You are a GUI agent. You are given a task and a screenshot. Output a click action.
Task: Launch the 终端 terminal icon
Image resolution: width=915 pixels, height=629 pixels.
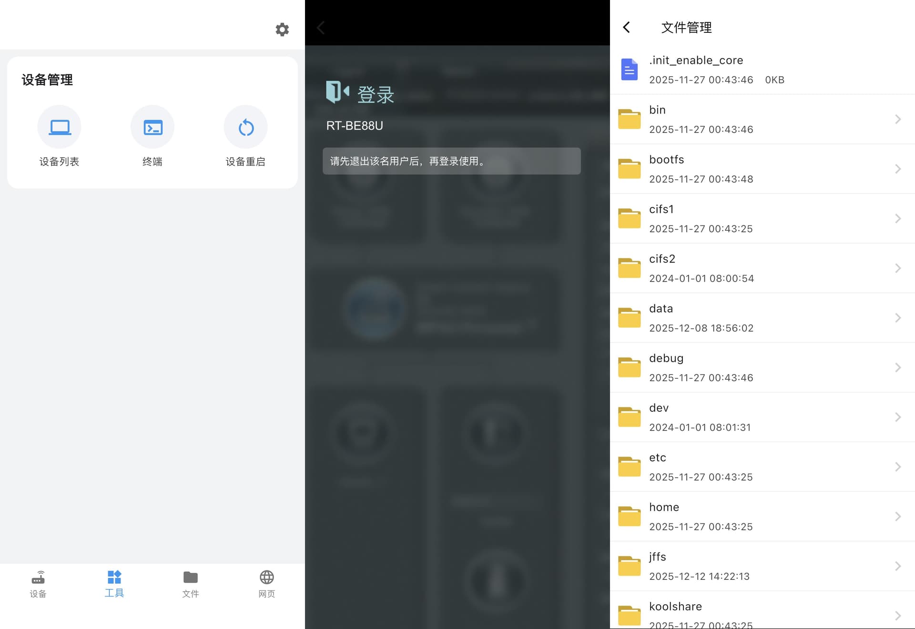(152, 127)
